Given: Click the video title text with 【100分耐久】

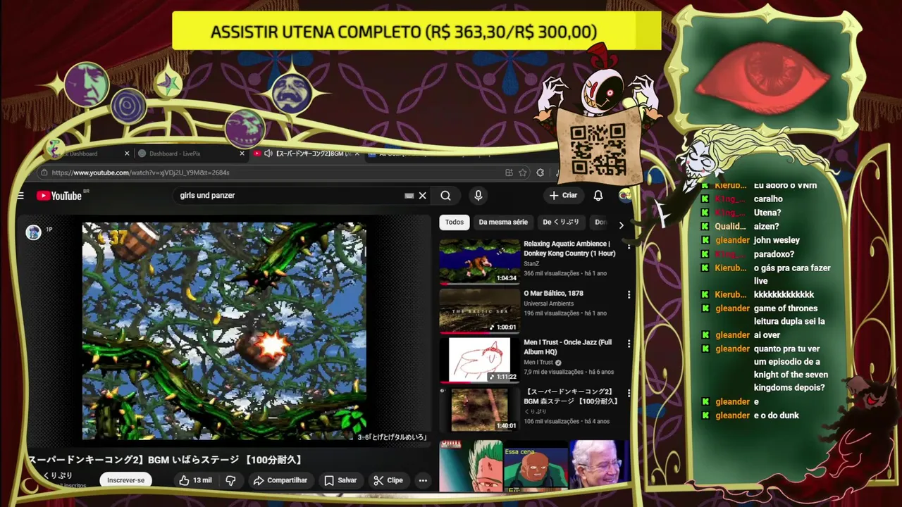Looking at the screenshot, I should coord(165,460).
